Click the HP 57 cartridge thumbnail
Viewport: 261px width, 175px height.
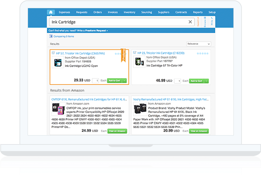point(58,62)
